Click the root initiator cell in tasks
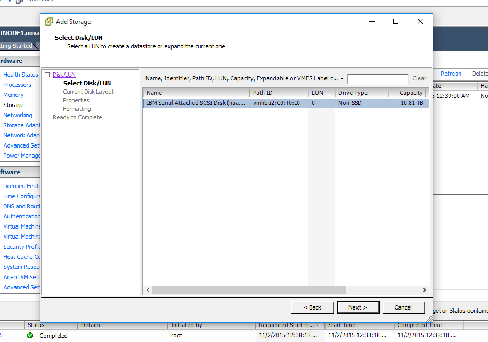The height and width of the screenshot is (342, 488). (176, 335)
